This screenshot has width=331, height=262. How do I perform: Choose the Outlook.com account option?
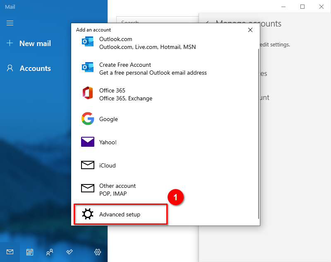click(165, 43)
